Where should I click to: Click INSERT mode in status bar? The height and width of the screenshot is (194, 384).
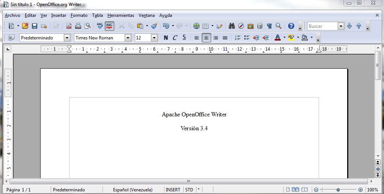click(x=173, y=190)
